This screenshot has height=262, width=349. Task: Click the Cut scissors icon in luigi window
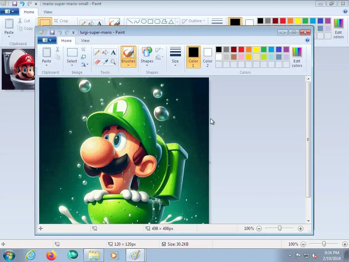[x=57, y=49]
